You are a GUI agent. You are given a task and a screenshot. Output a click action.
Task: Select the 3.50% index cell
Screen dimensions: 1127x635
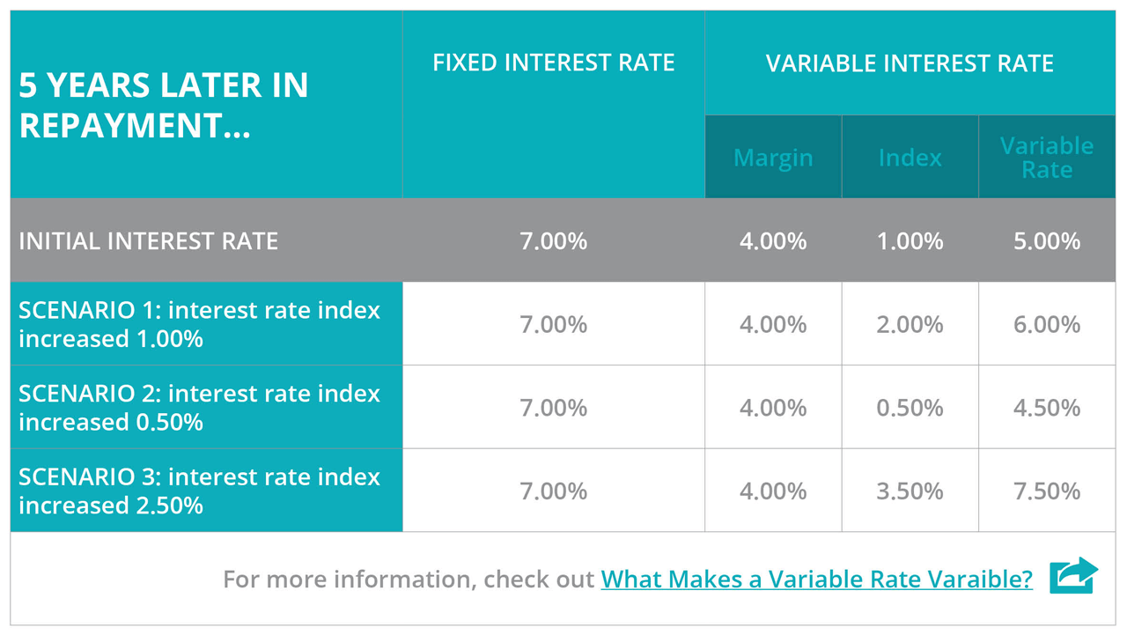click(x=910, y=491)
